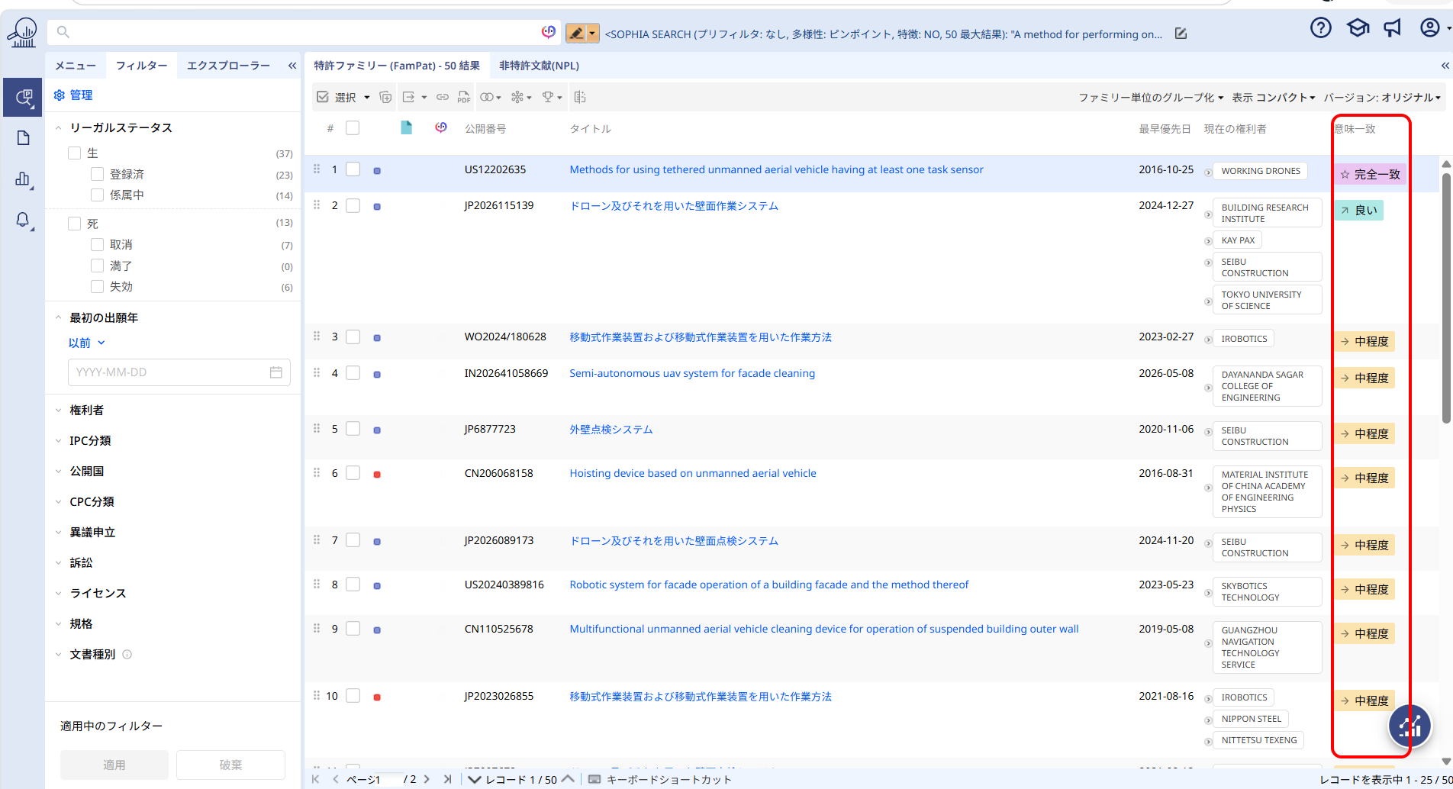Screen dimensions: 1453x789
Task: Open the graduation cap training icon
Action: [1358, 28]
